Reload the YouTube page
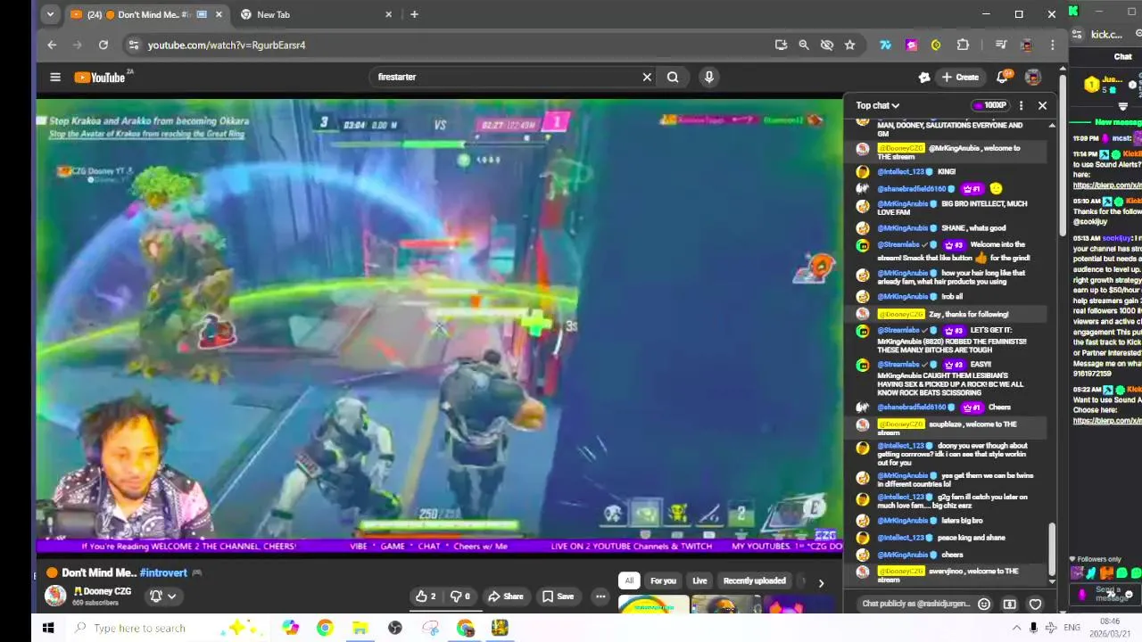The width and height of the screenshot is (1142, 642). click(103, 45)
